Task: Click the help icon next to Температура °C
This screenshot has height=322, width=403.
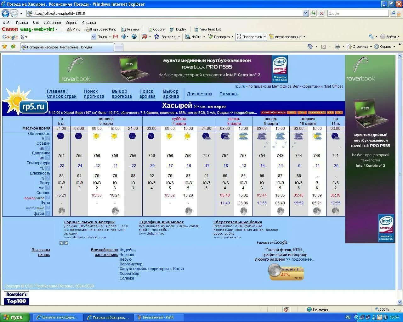Action: tap(48, 168)
